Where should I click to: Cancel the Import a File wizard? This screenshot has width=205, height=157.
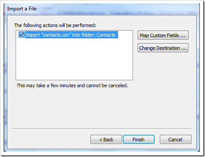click(175, 140)
